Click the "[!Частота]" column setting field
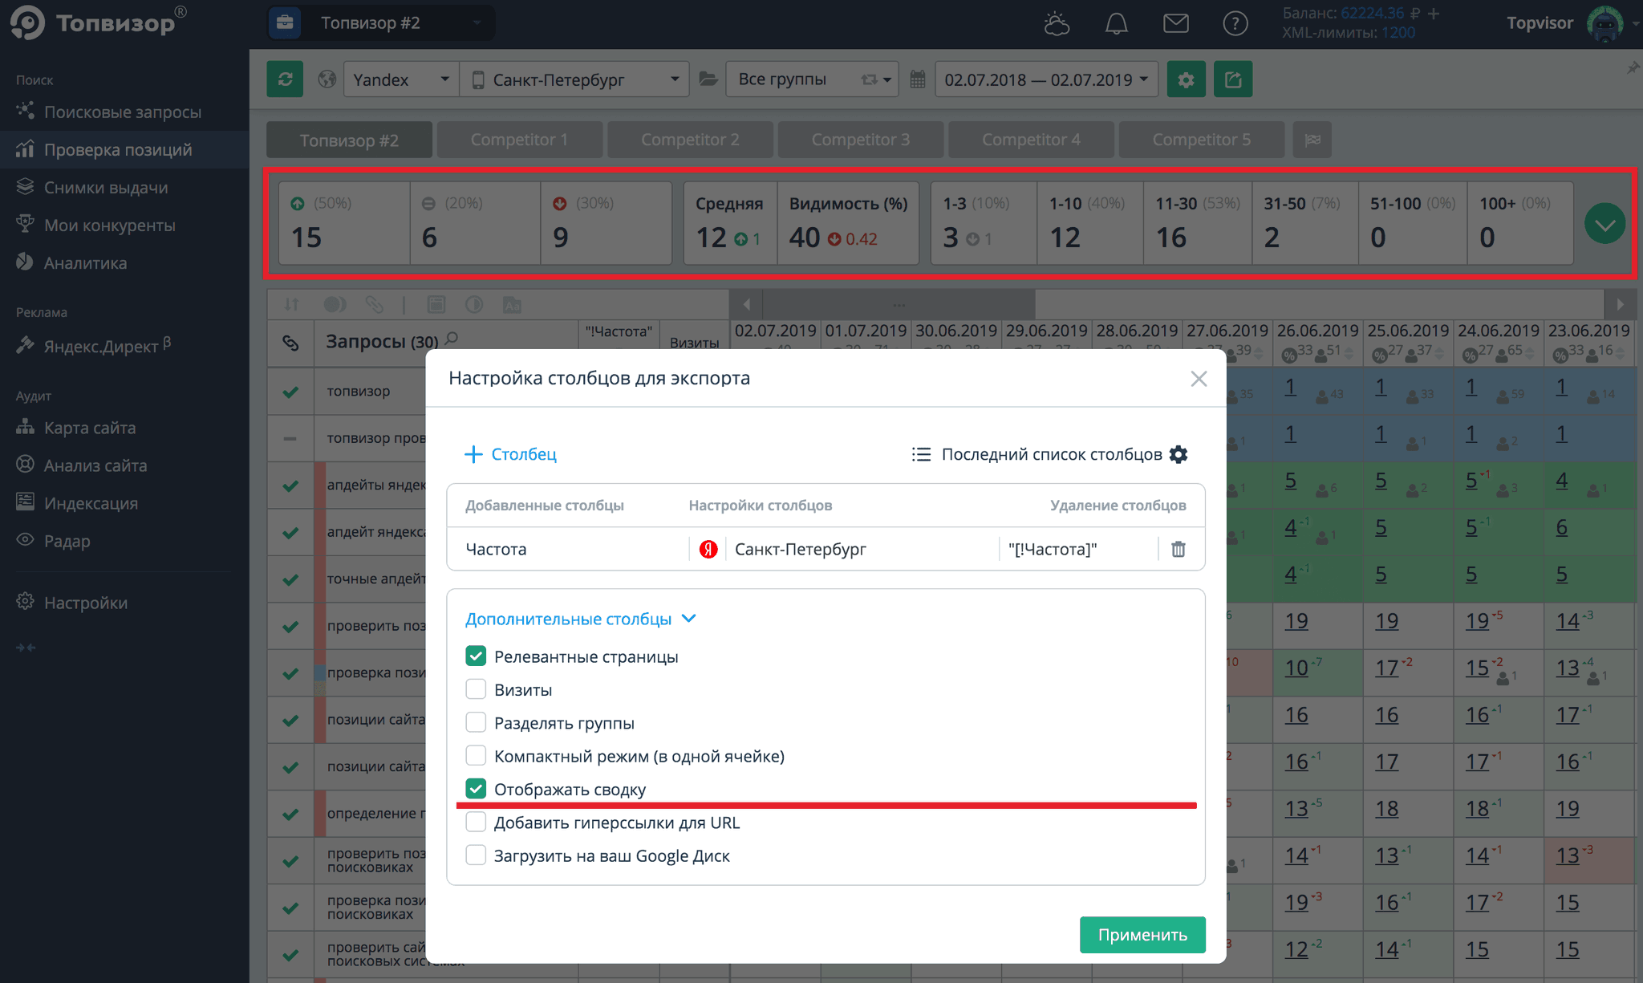1643x983 pixels. coord(1077,549)
